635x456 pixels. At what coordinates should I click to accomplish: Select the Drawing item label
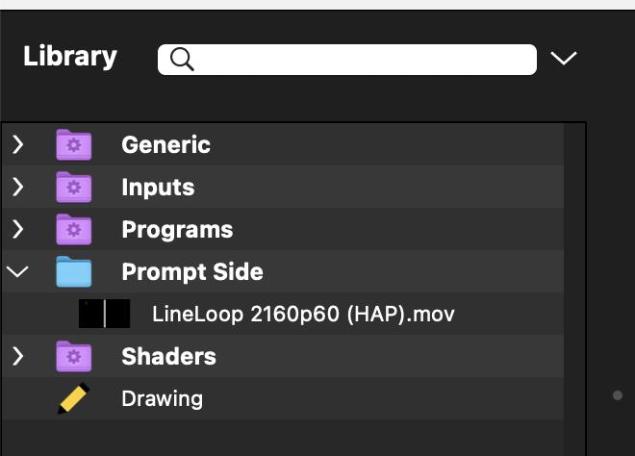[162, 398]
